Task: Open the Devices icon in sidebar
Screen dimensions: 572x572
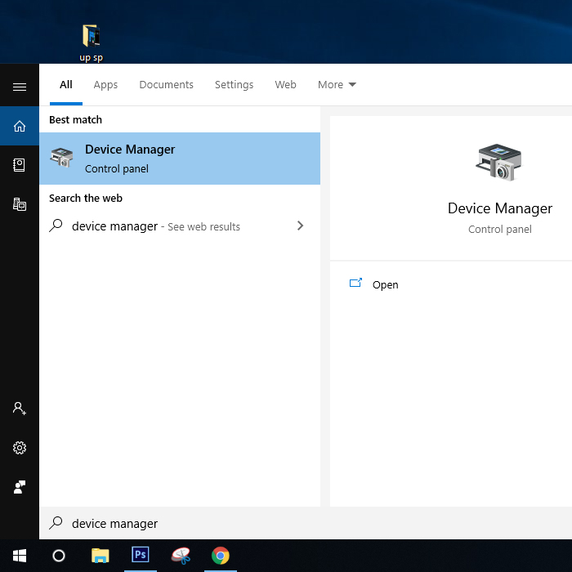Action: coord(20,204)
